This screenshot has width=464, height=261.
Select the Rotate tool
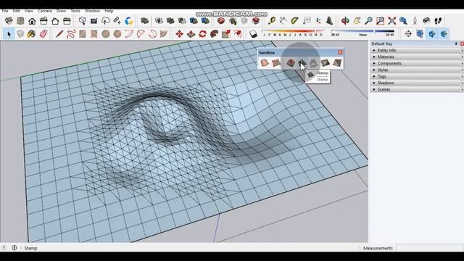coord(203,34)
